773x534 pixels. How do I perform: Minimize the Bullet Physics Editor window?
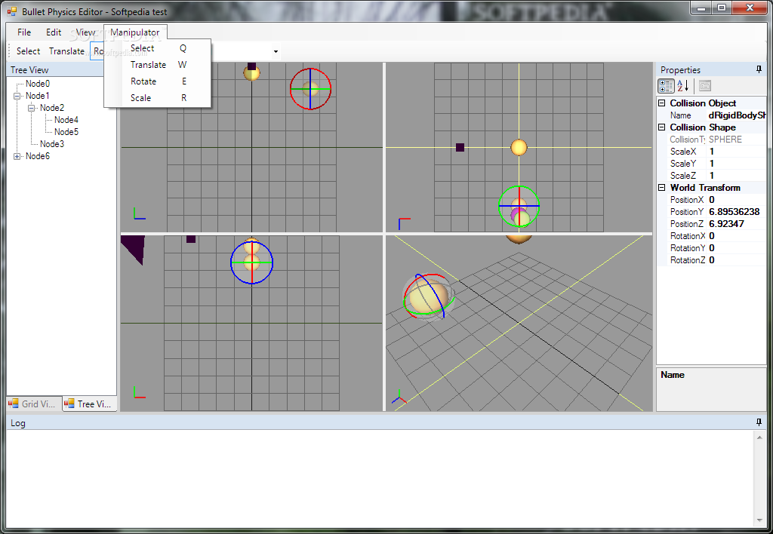(x=701, y=8)
